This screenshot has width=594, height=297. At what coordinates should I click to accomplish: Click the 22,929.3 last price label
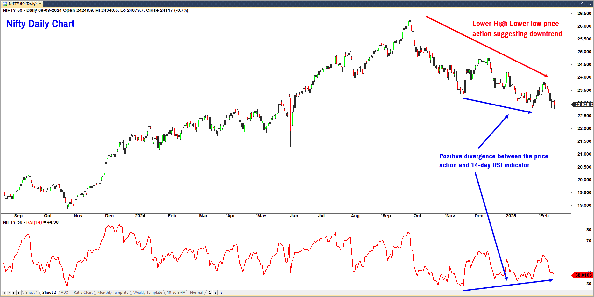click(583, 105)
